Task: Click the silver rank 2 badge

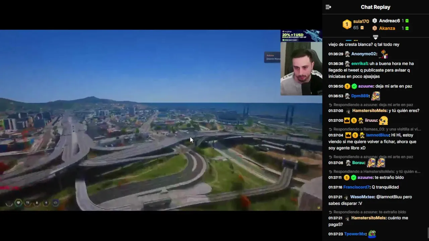Action: tap(375, 21)
